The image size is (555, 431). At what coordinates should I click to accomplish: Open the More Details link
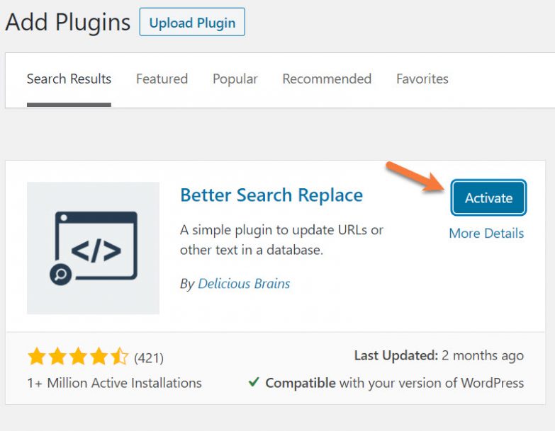(486, 233)
